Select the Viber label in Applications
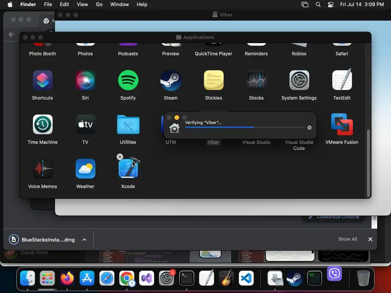 213,142
